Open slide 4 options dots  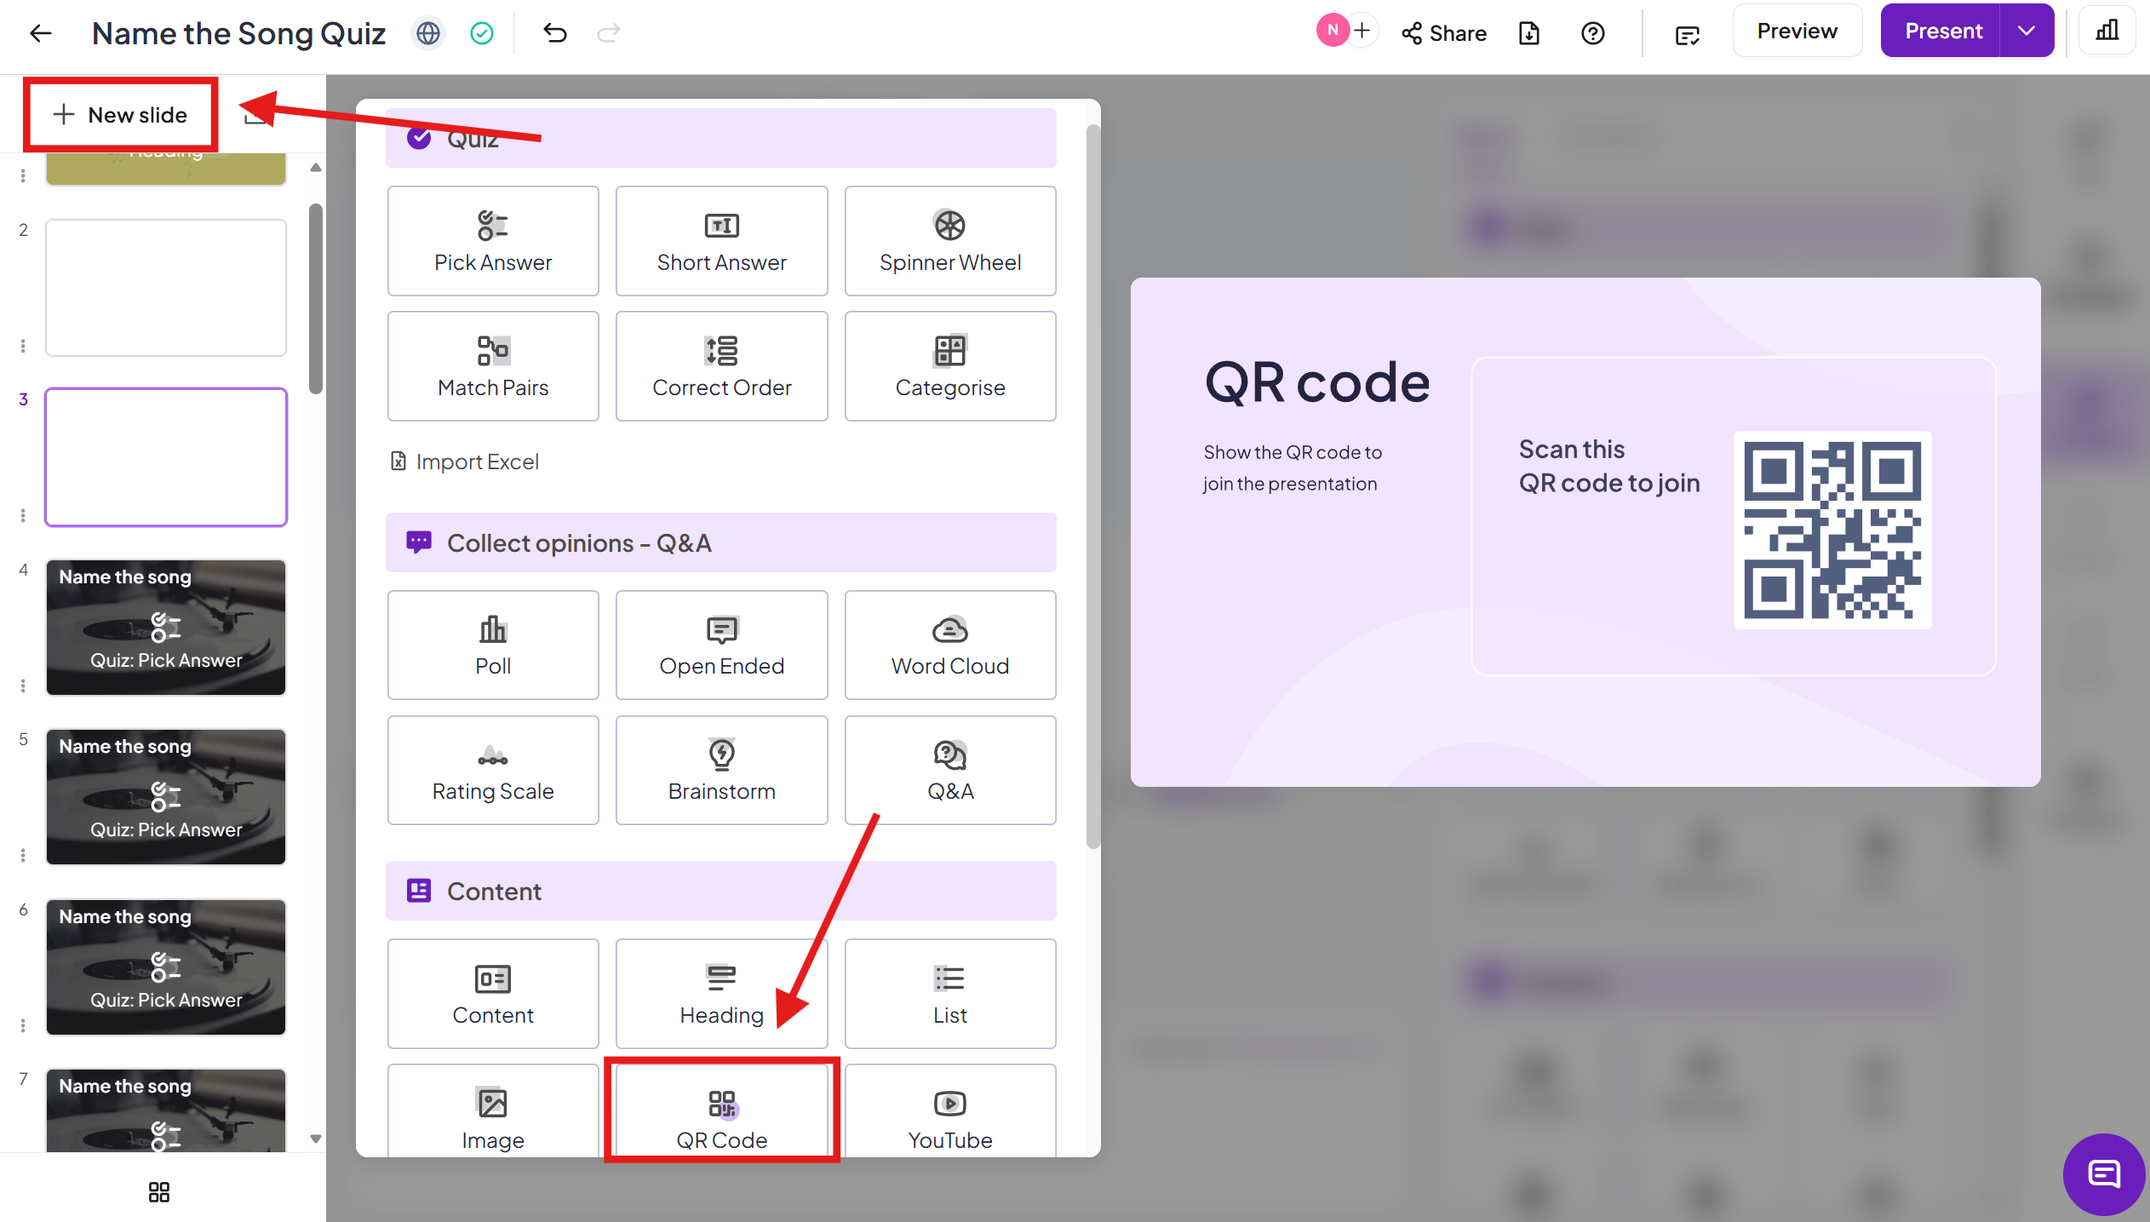pos(23,686)
